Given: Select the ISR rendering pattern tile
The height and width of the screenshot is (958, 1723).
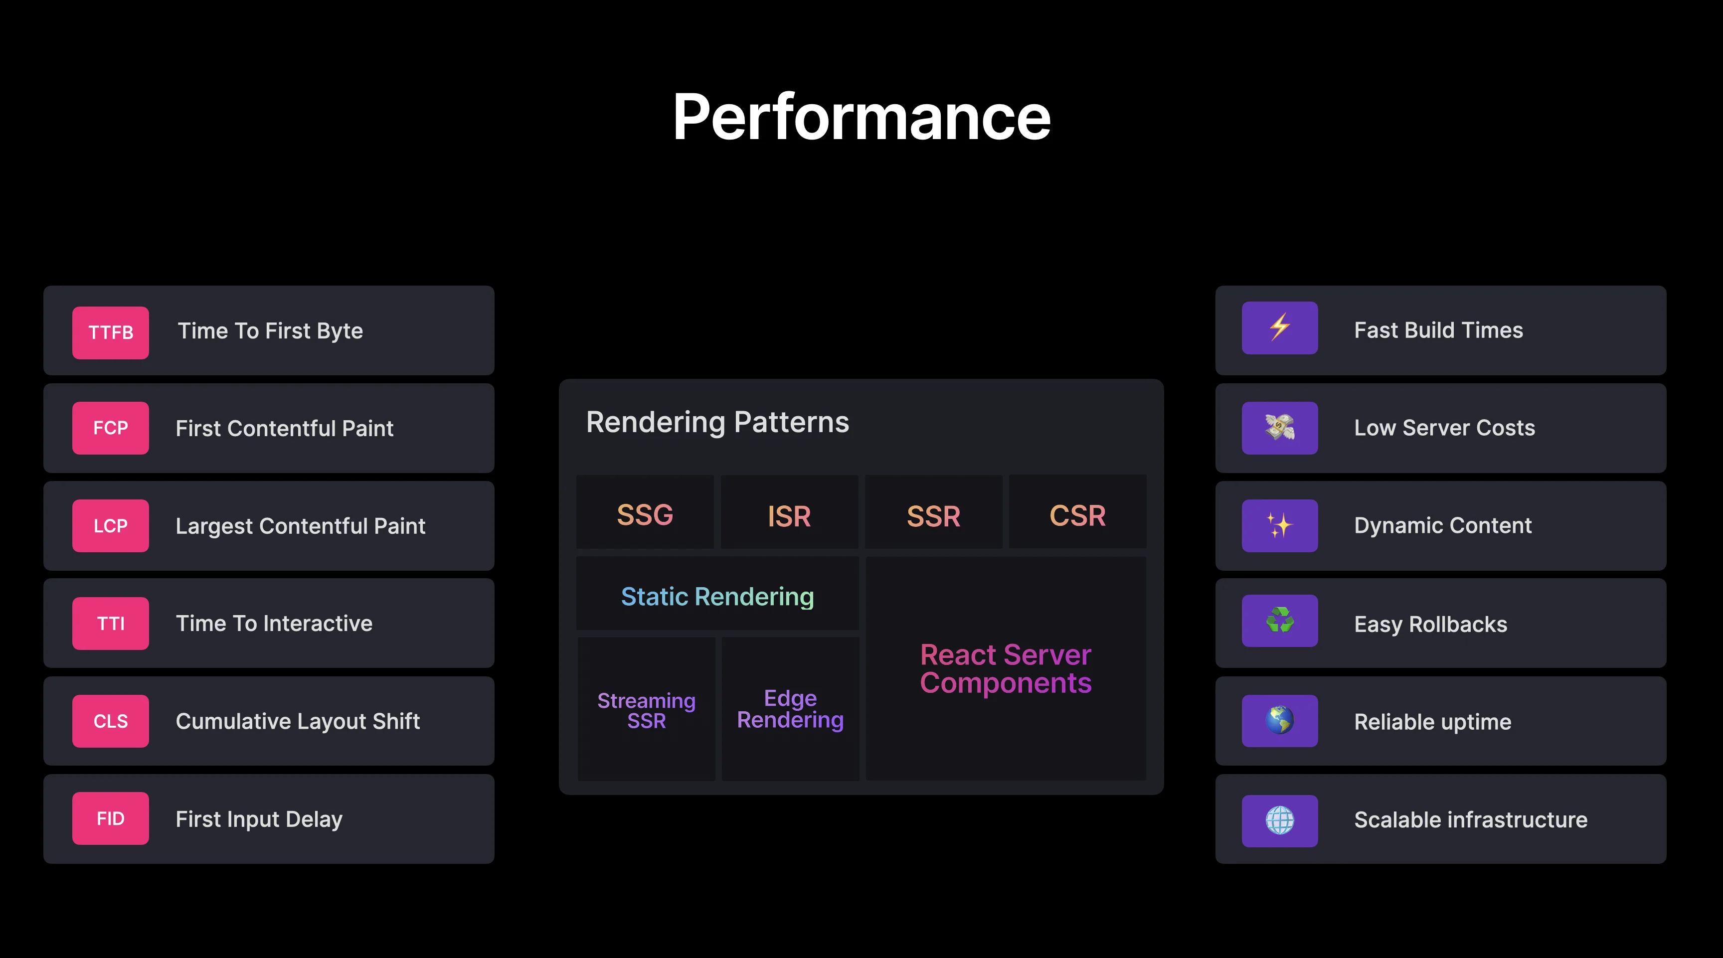Looking at the screenshot, I should pyautogui.click(x=789, y=513).
